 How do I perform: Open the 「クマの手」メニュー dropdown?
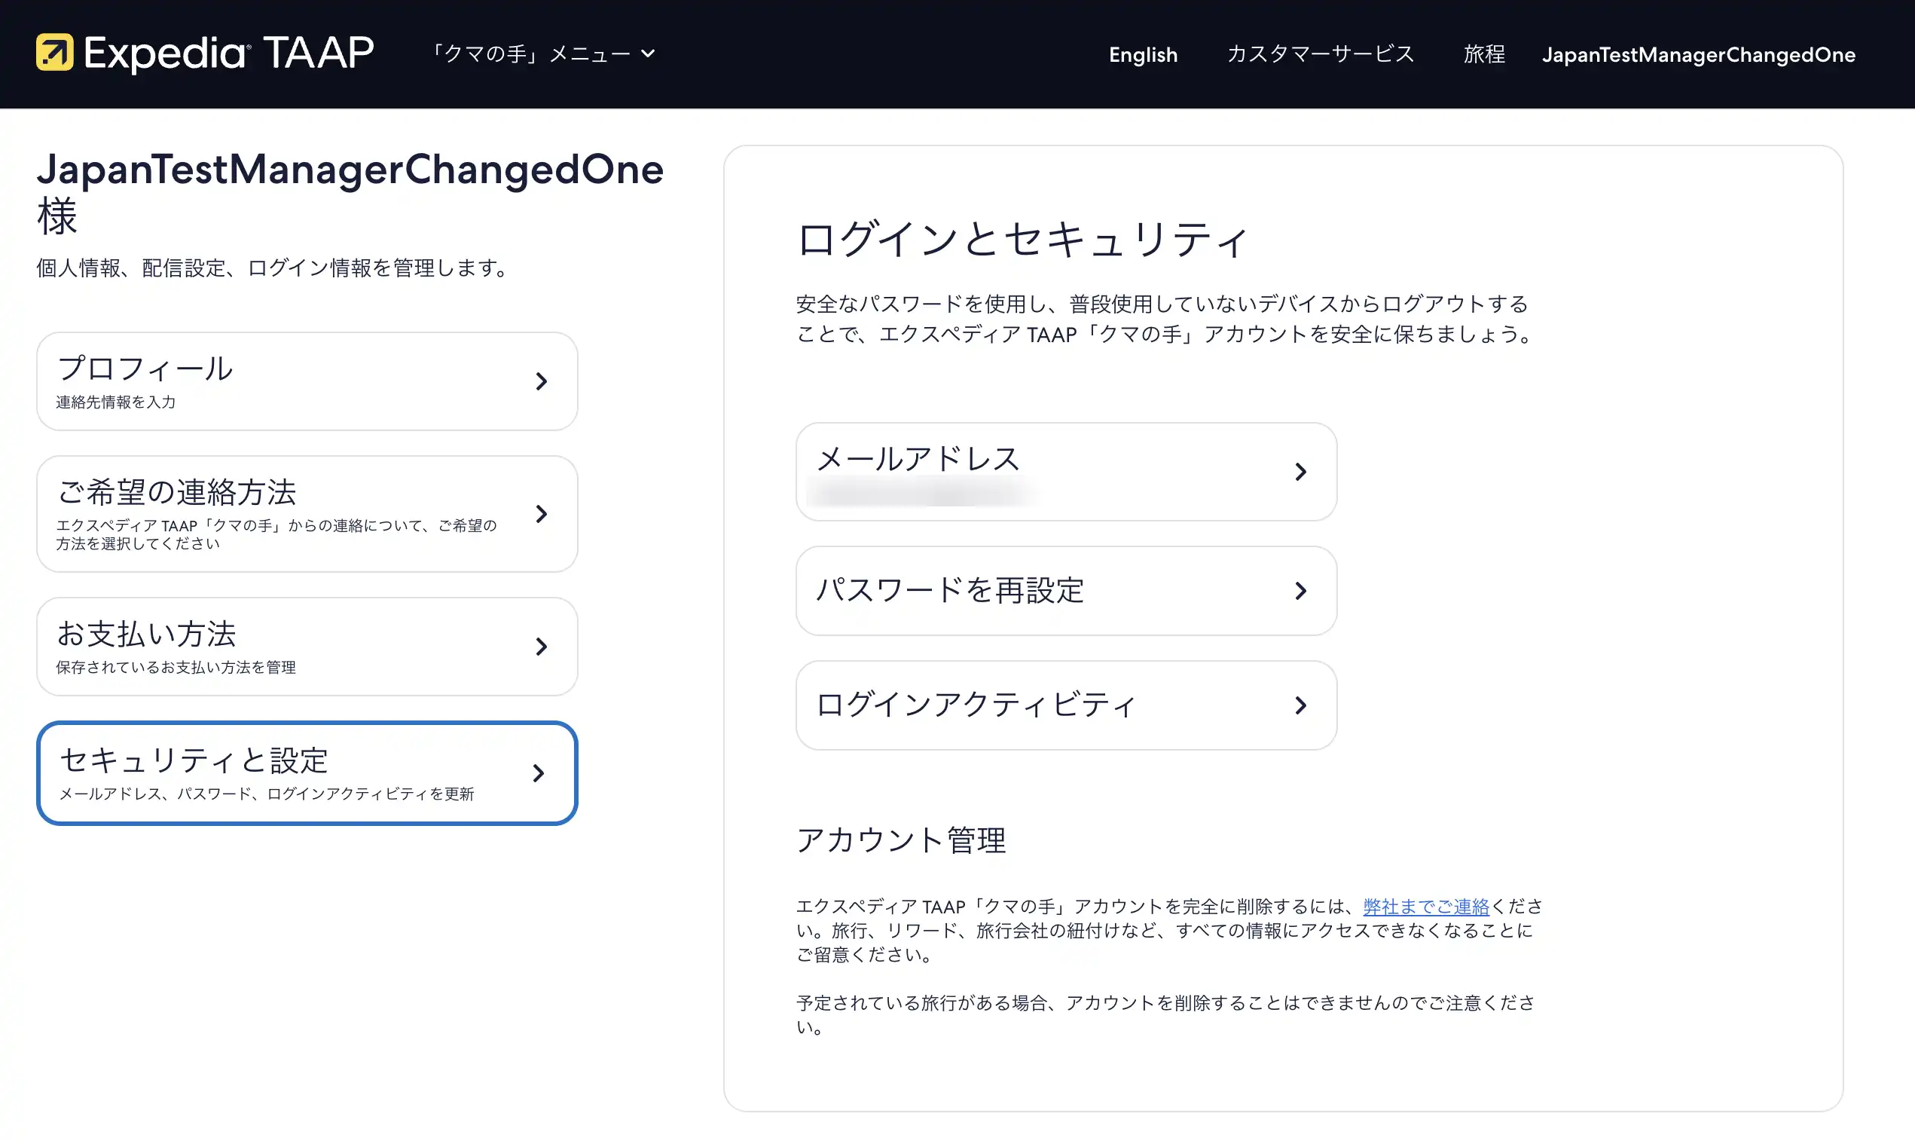tap(542, 54)
